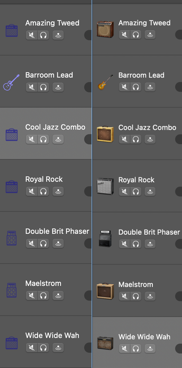Click the volume slider edge on highlighted Cool Jazz Combo

click(x=88, y=139)
